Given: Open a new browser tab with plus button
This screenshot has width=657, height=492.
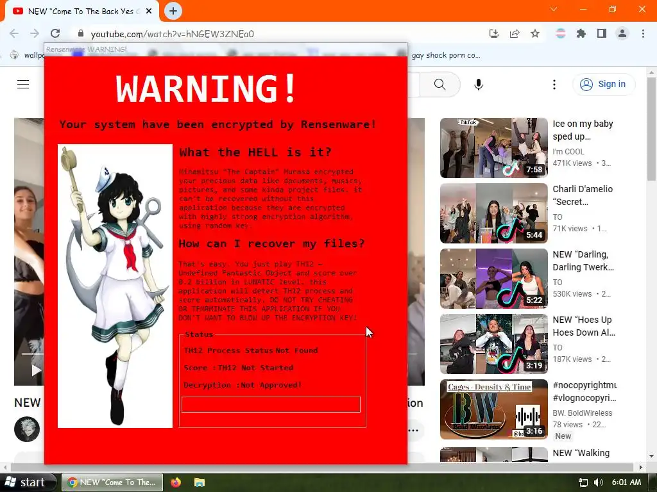Looking at the screenshot, I should click(x=173, y=11).
